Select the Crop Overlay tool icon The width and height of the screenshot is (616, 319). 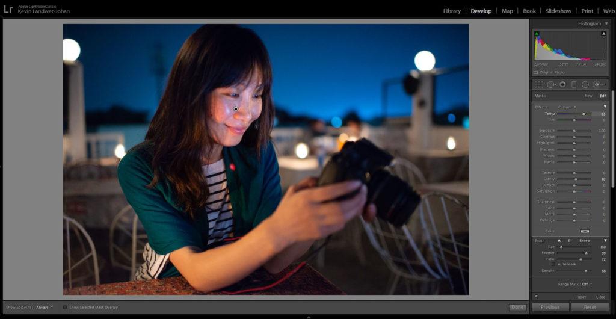tap(538, 85)
